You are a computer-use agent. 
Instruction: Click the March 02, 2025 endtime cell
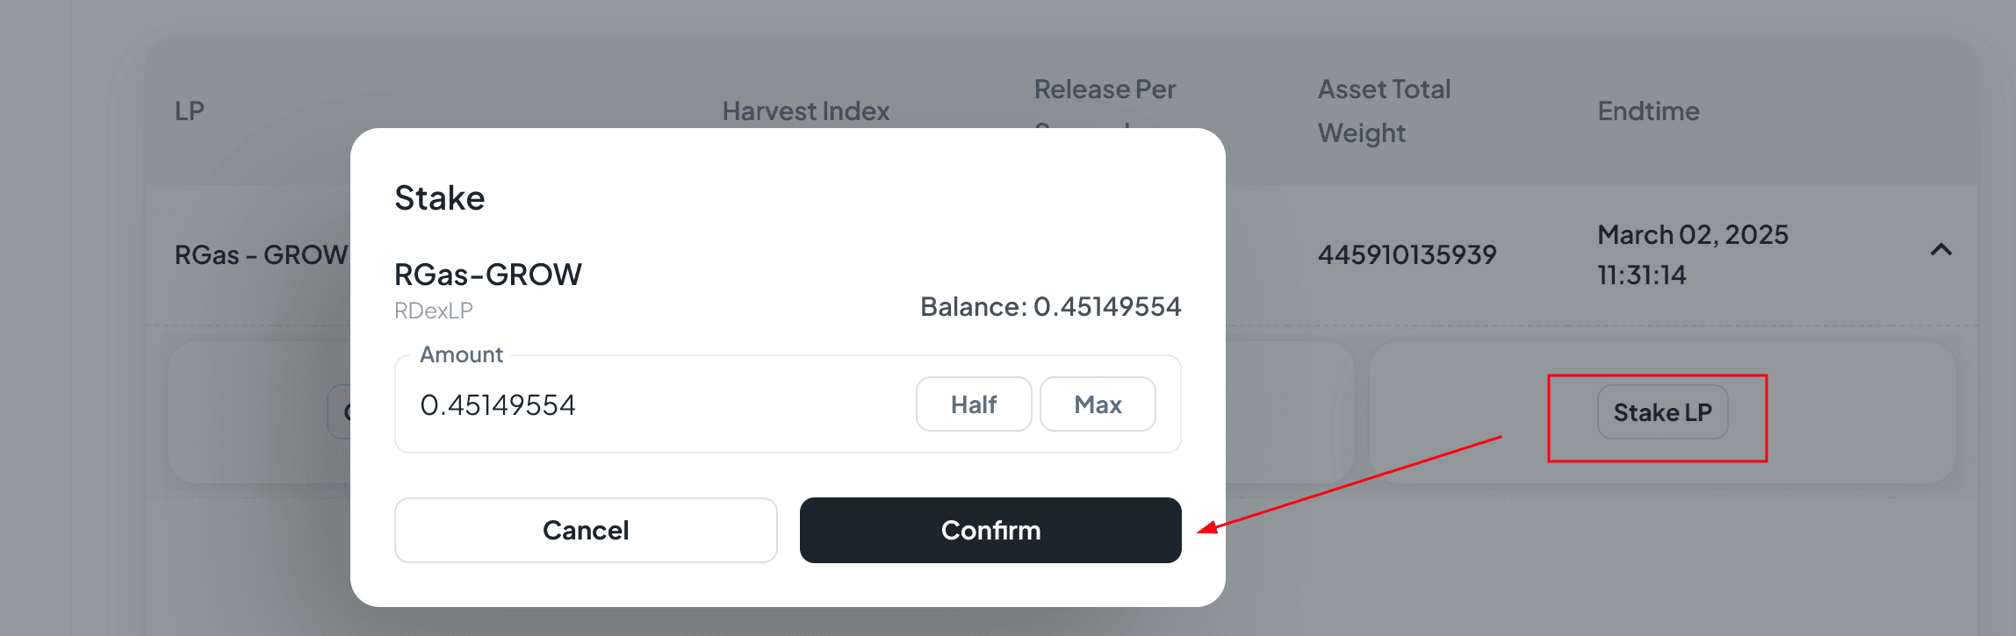point(1692,254)
